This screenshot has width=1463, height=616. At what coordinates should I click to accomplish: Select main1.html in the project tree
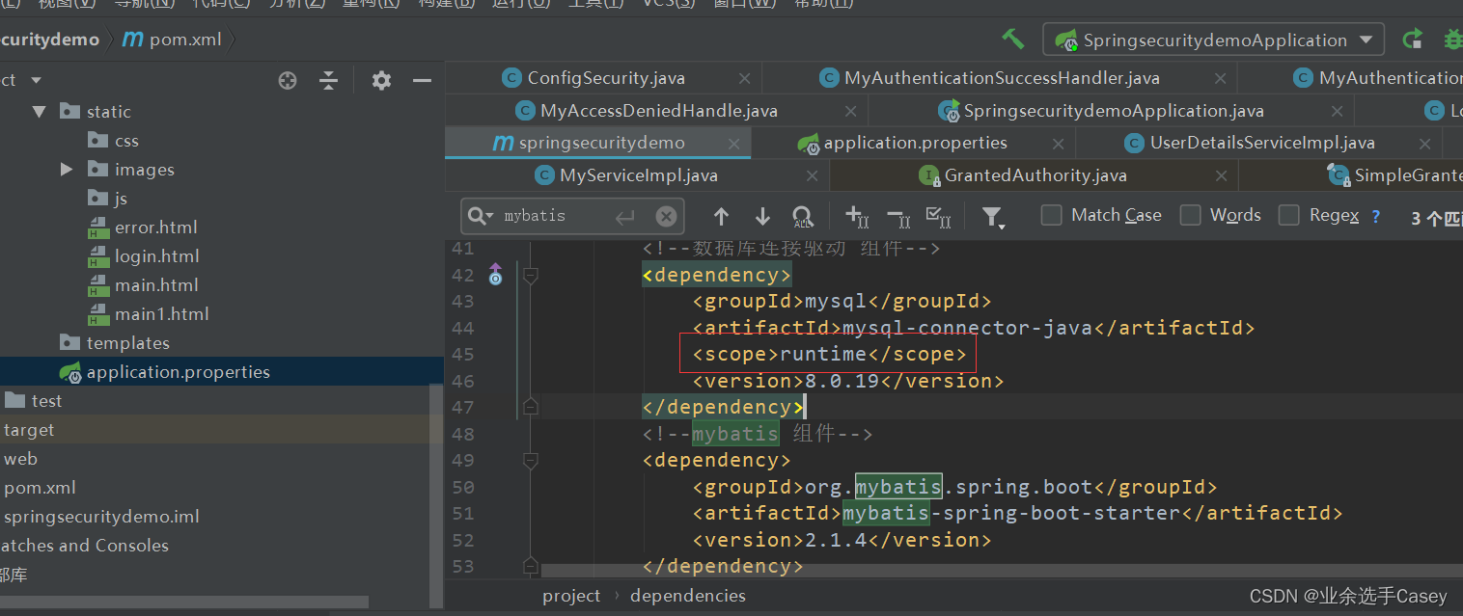pos(161,314)
